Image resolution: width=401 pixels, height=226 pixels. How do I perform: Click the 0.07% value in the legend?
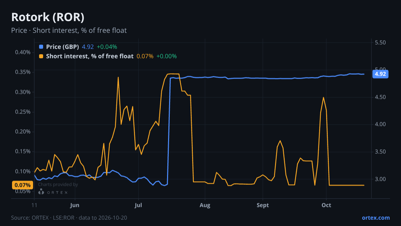click(x=145, y=56)
